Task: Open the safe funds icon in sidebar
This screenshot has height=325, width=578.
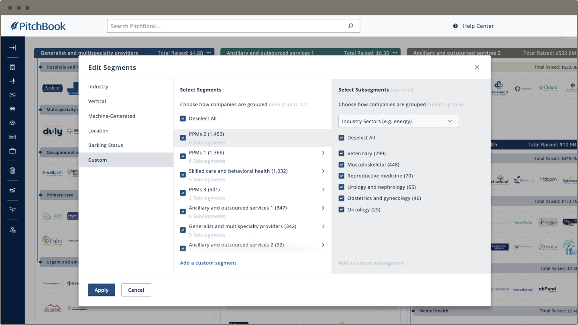Action: coord(12,137)
